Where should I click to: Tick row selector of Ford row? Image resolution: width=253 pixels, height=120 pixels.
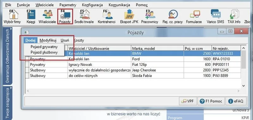(x=27, y=59)
